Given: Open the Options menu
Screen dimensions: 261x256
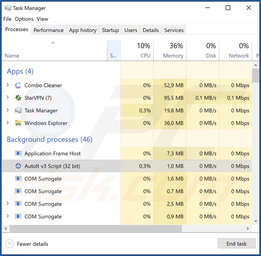Looking at the screenshot, I should tap(24, 19).
